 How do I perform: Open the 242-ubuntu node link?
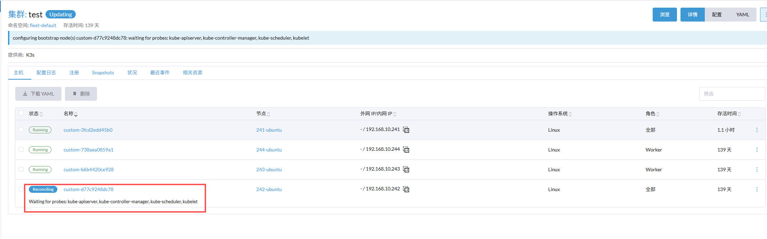269,189
